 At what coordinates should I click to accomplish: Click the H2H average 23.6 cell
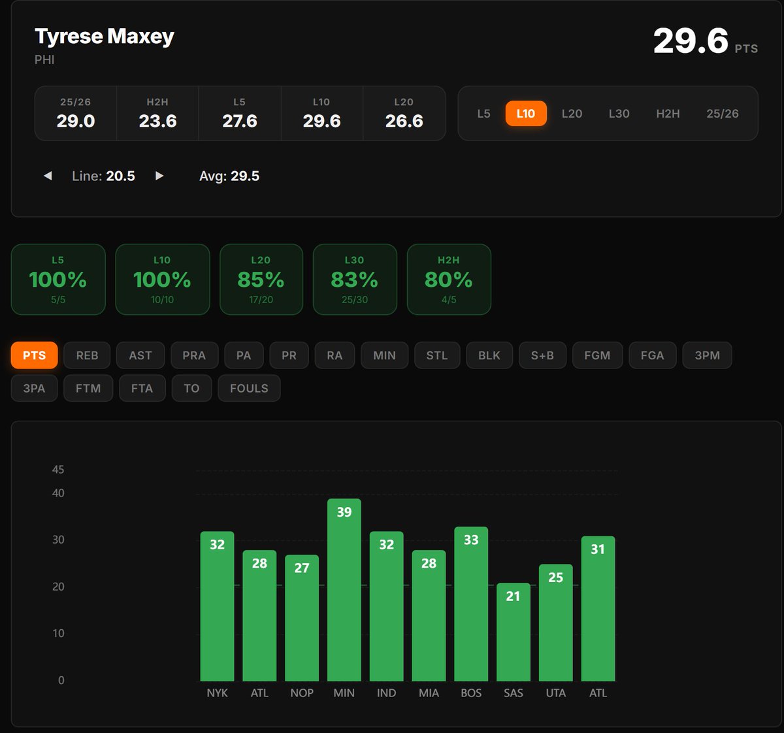pos(157,114)
